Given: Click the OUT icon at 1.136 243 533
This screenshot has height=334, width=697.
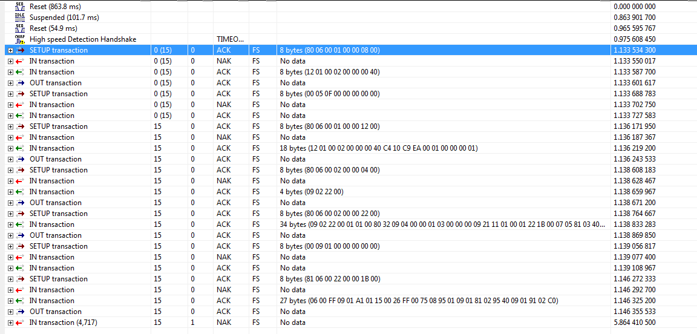Looking at the screenshot, I should coord(21,159).
